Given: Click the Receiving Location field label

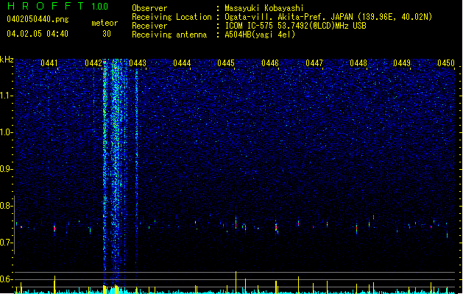Looking at the screenshot, I should (x=172, y=17).
